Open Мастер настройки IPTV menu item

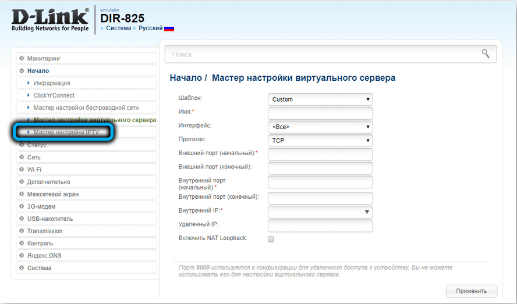tap(66, 133)
